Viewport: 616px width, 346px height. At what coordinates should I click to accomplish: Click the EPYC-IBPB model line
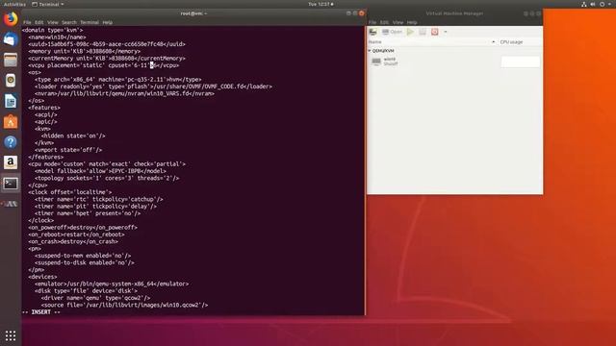[100, 171]
